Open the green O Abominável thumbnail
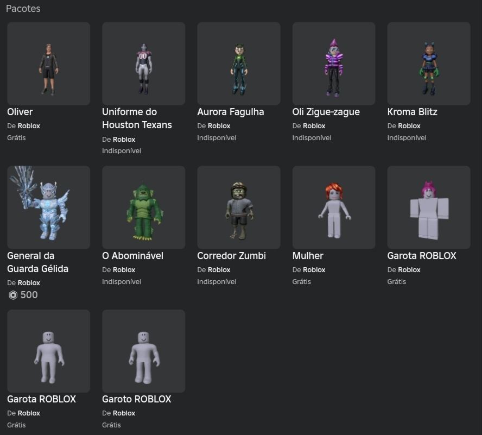The height and width of the screenshot is (435, 482). click(x=143, y=207)
